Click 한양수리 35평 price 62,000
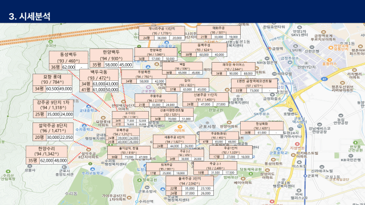This screenshot has height=205, width=365. pos(47,161)
